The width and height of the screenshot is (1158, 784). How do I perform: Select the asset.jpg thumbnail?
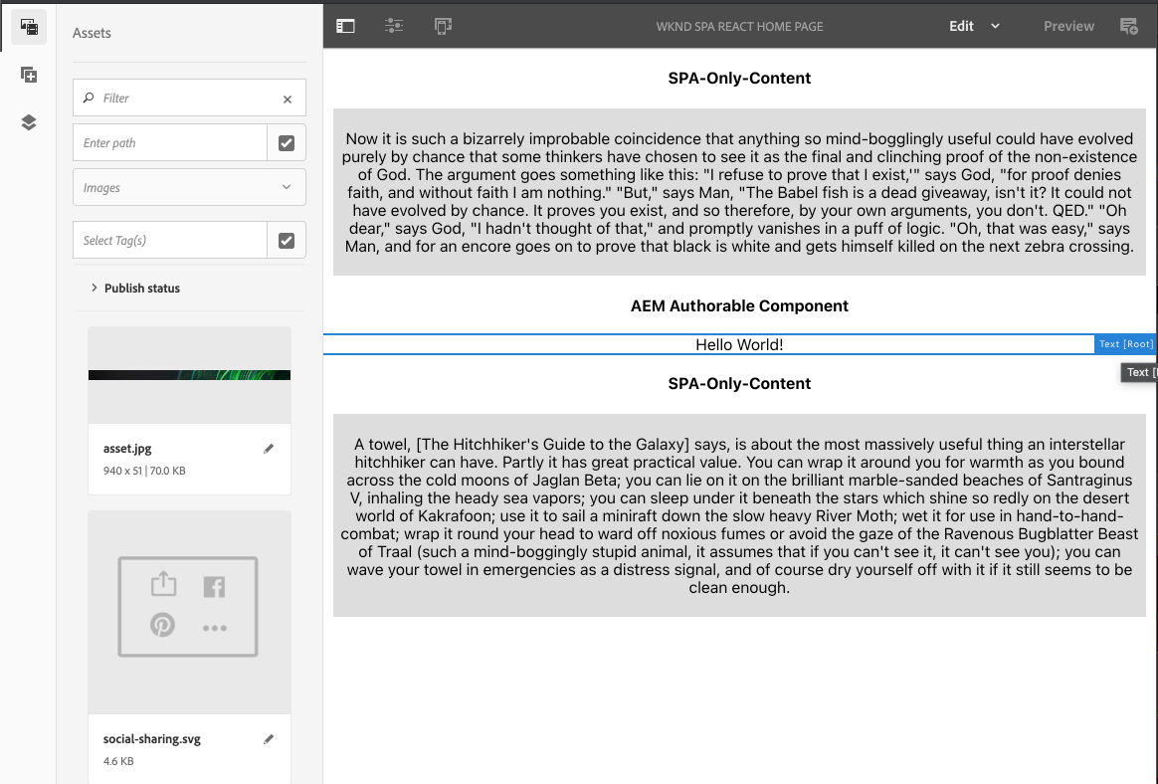(x=189, y=375)
